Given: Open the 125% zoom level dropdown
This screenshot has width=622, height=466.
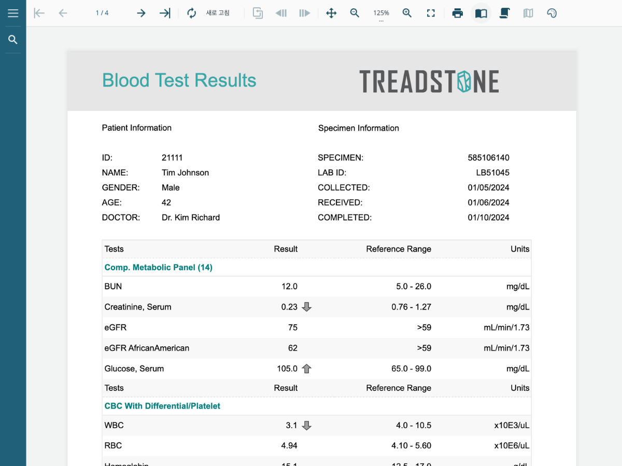Looking at the screenshot, I should [x=381, y=14].
